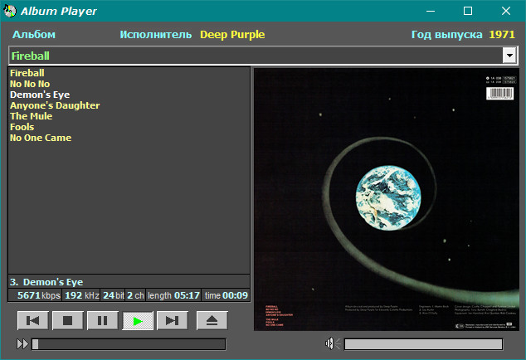Click the eject button
The height and width of the screenshot is (360, 526).
tap(212, 321)
